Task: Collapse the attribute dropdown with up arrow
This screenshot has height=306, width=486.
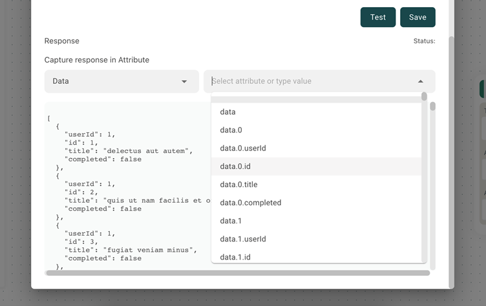Action: point(420,81)
